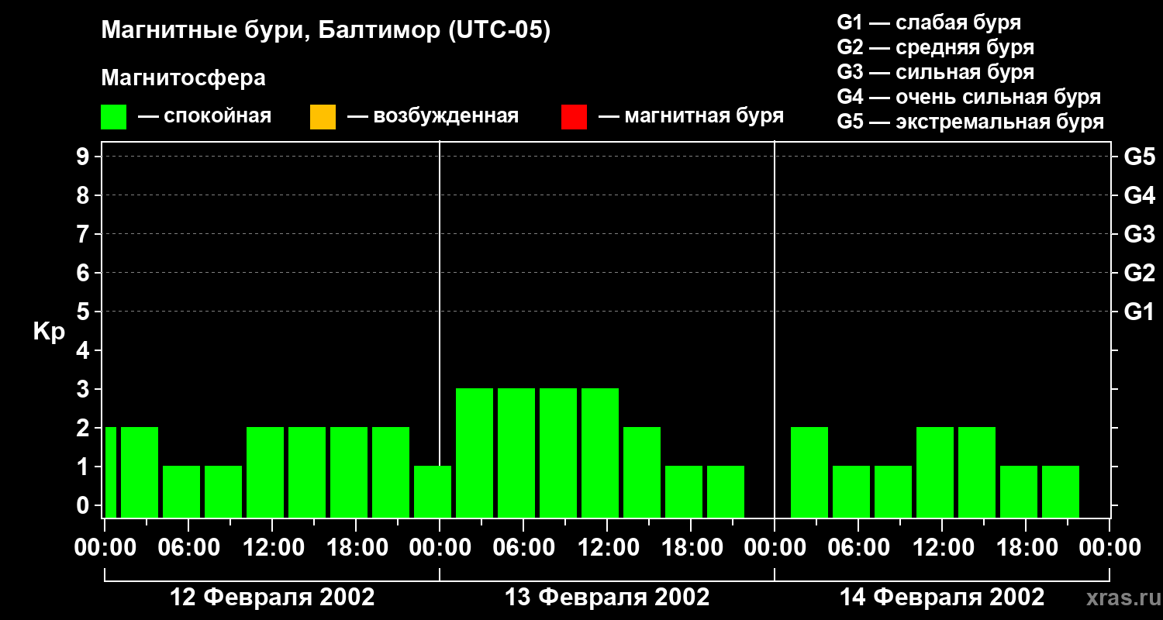Click legend line 'G3 — сильная буря'
Viewport: 1163px width, 620px height.
(935, 72)
